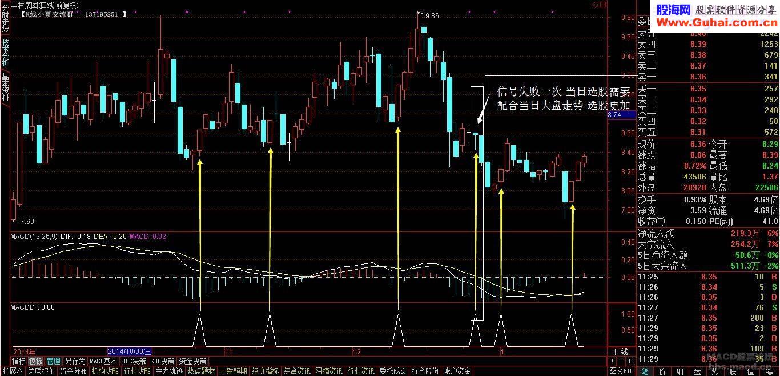Switch to the MACD基本 template
This screenshot has width=780, height=376.
pos(103,361)
